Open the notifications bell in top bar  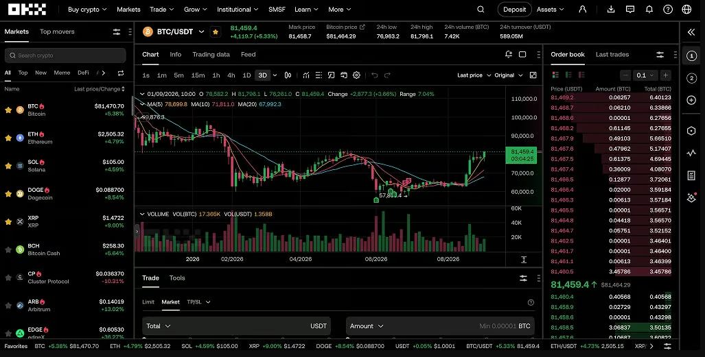point(649,10)
